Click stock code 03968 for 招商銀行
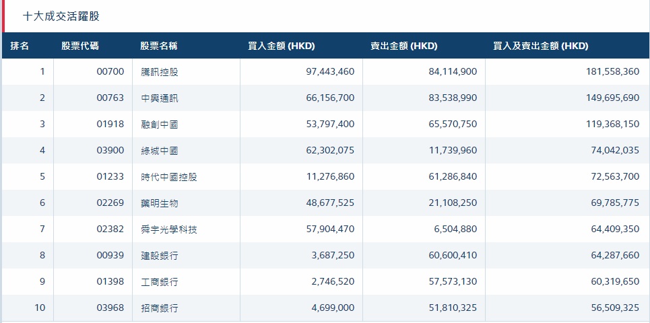This screenshot has width=650, height=323. pos(110,308)
